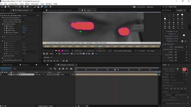The image size is (191, 107).
Task: Select the Brush tool in toolbar
Action: pos(35,7)
